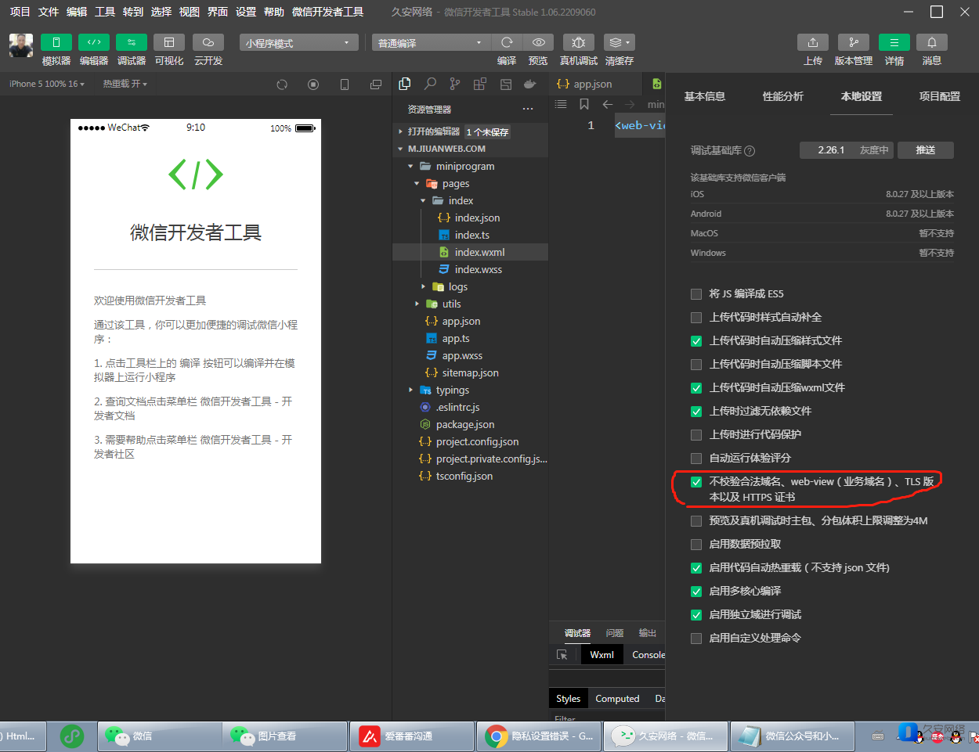Toggle the Simulator panel button
The height and width of the screenshot is (752, 979).
(x=56, y=42)
